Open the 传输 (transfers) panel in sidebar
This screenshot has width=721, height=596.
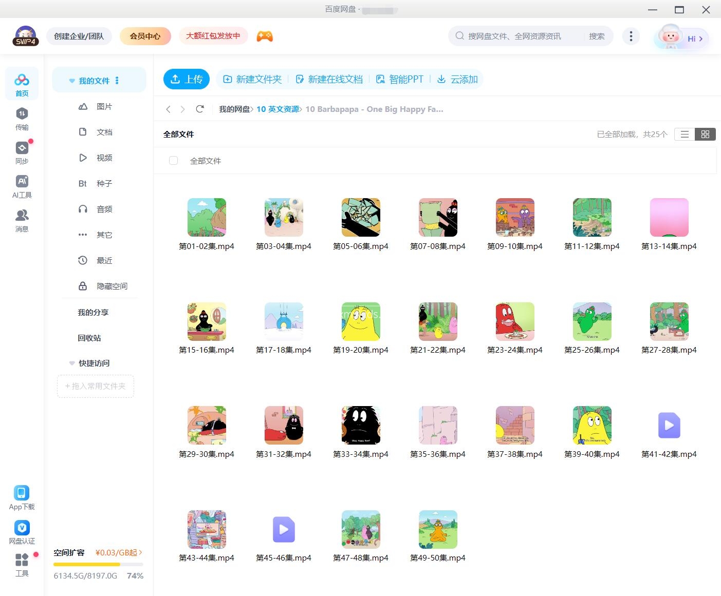[22, 119]
